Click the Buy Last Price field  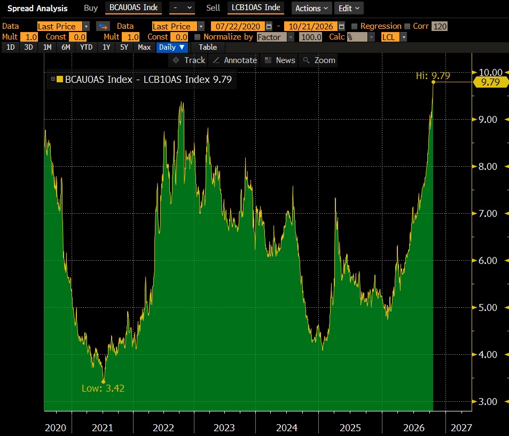pos(60,26)
